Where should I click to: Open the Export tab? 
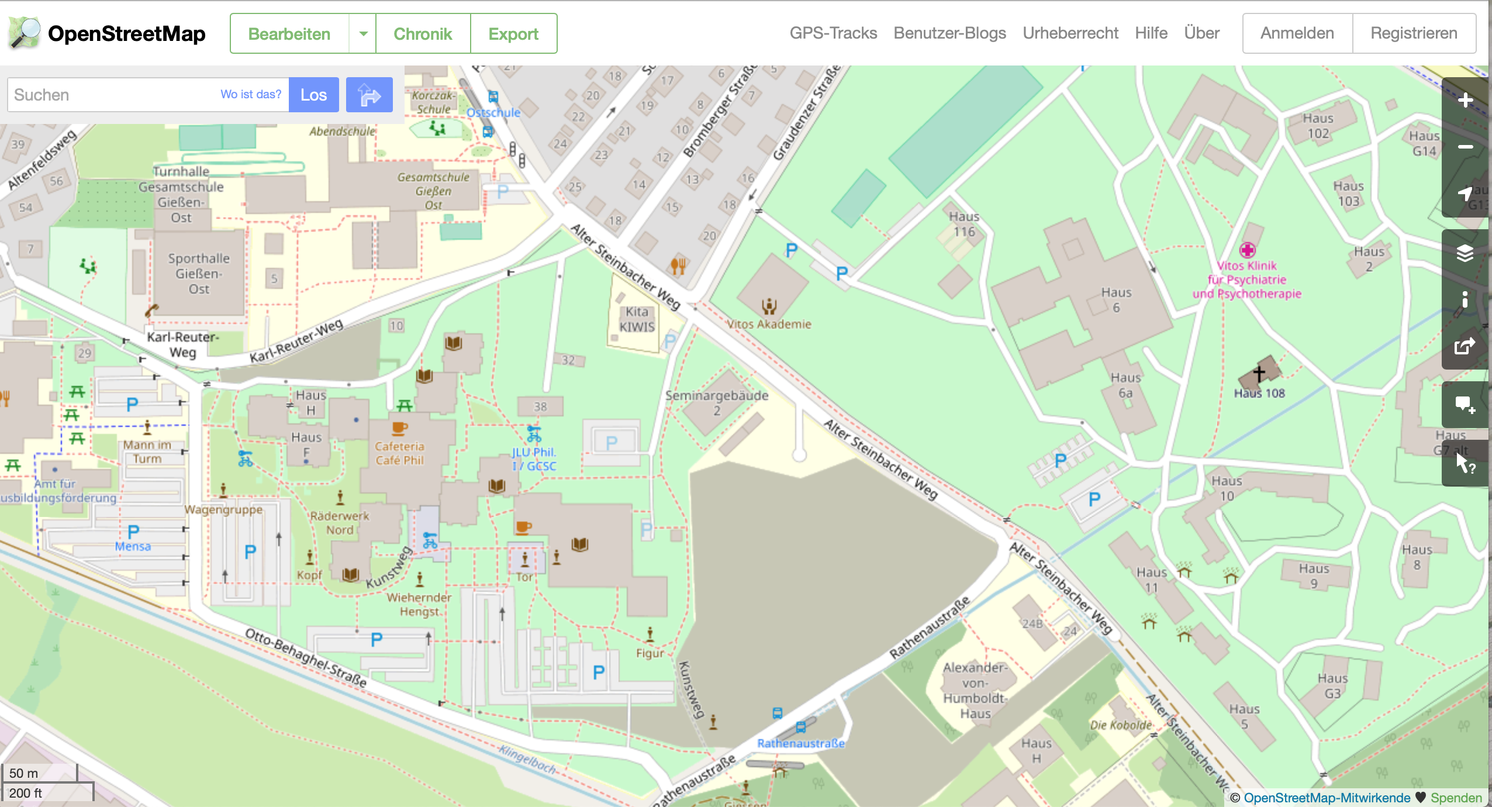(x=513, y=33)
